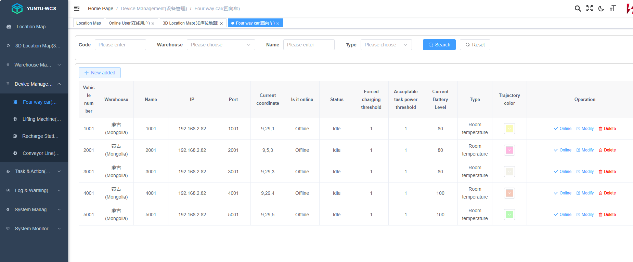
Task: Click System Monitor menu icon
Action: 8,229
